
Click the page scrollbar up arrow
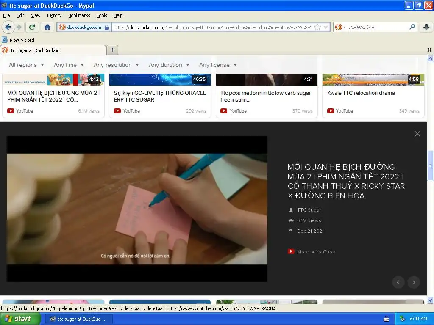click(x=430, y=58)
